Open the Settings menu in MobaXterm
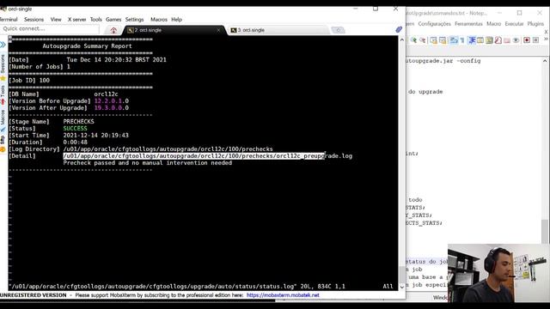Screen dimensions: 550x309 pyautogui.click(x=134, y=20)
